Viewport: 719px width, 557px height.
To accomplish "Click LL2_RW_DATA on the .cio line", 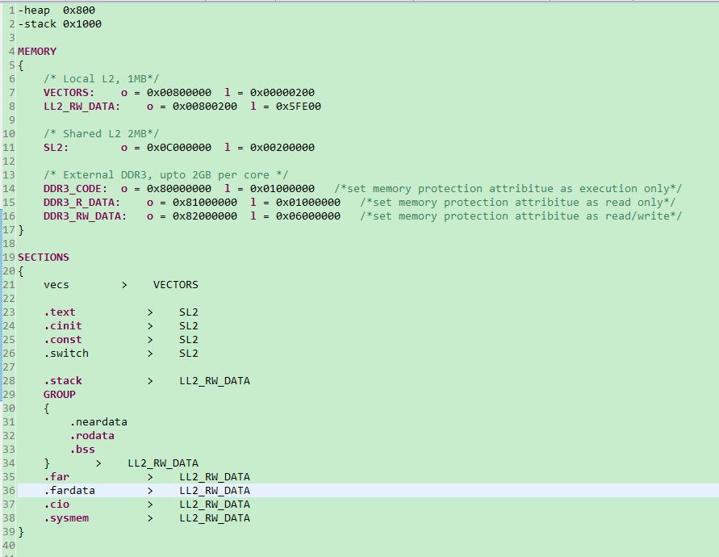I will 215,505.
